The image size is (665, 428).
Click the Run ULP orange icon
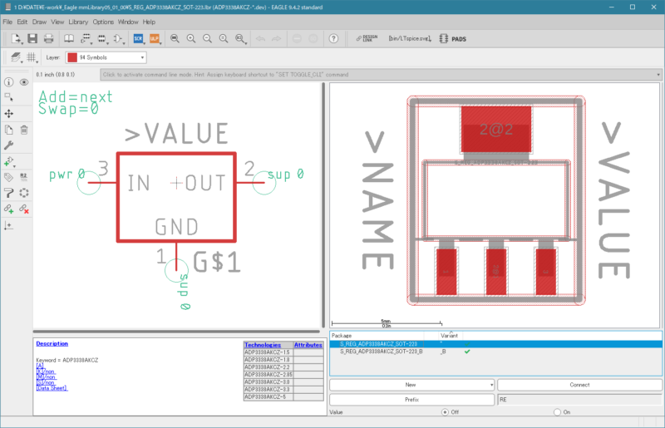(x=154, y=38)
